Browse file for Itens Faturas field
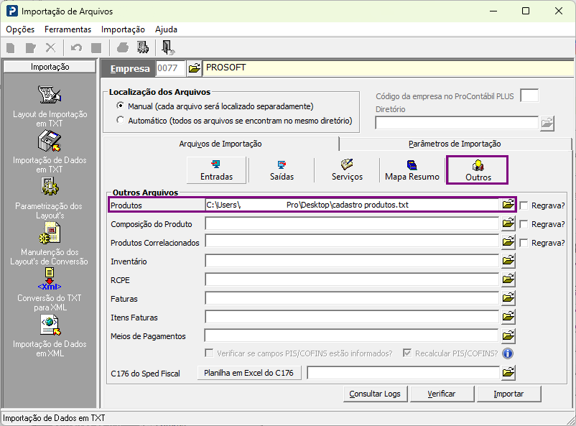576x426 pixels. pyautogui.click(x=508, y=317)
